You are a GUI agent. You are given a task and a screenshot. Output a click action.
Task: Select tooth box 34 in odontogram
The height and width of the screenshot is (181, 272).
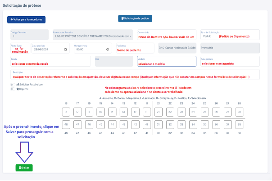(x=193, y=125)
